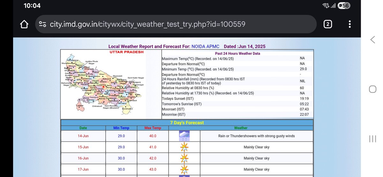
Task: Tap the Wi-Fi status icon
Action: click(326, 5)
